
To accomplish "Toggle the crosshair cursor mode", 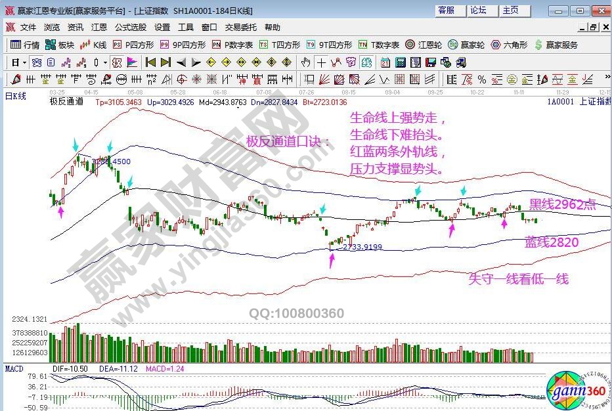I will 321,62.
